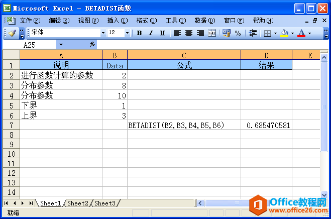
Task: Click the workbook Excel icon in menu bar
Action: [x=11, y=21]
